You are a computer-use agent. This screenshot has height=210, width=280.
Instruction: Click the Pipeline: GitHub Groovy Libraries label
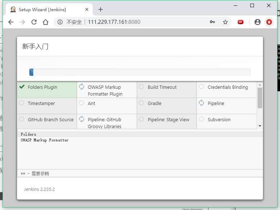point(105,123)
